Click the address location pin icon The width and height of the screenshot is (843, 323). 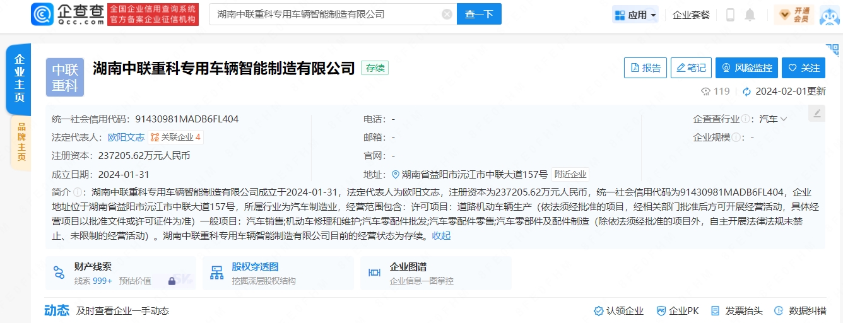(396, 175)
